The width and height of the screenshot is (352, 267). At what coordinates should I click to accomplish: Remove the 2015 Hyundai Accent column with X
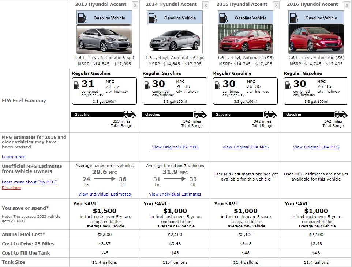[276, 5]
